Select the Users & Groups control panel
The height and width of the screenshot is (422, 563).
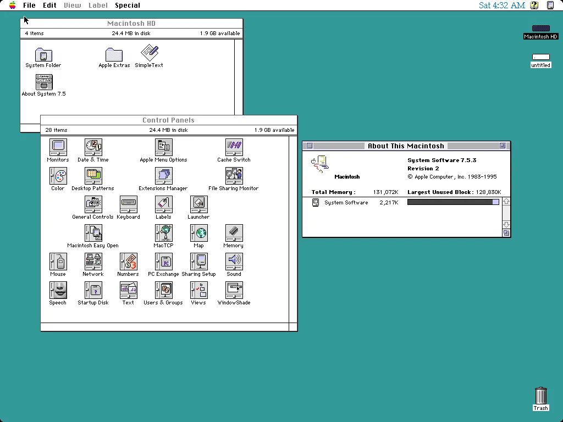(163, 290)
